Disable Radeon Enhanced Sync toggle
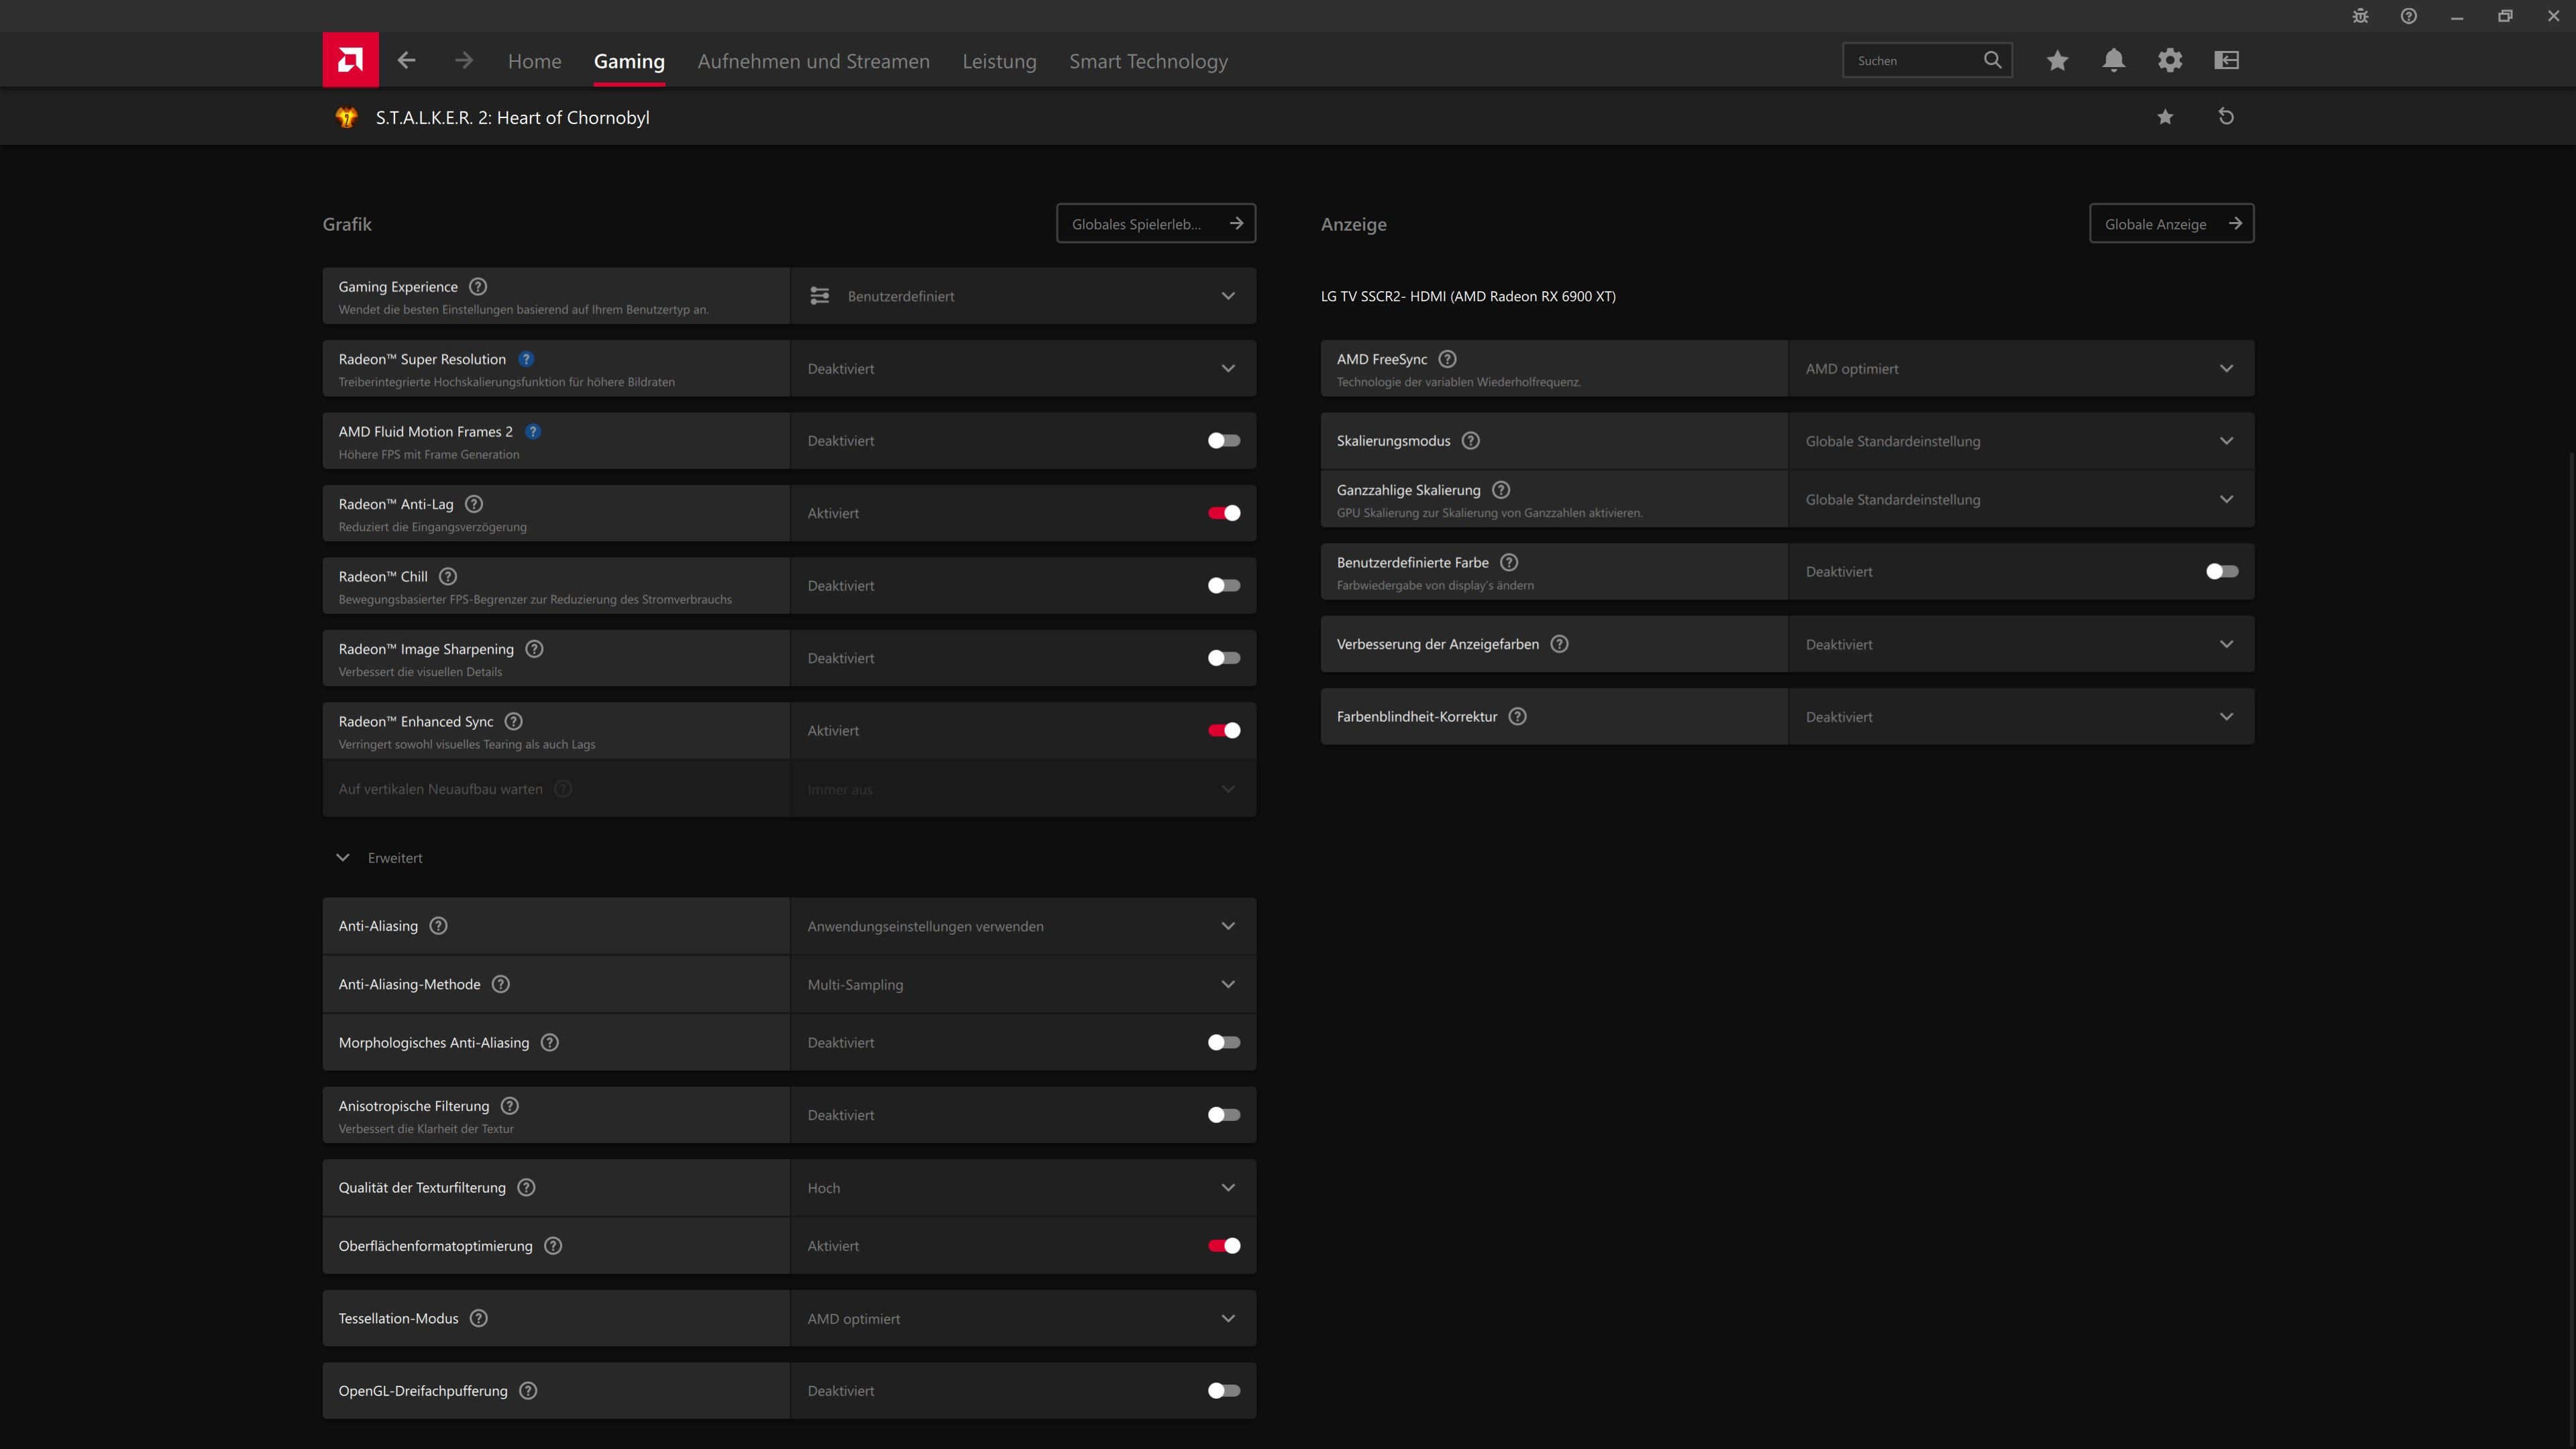 (1223, 731)
